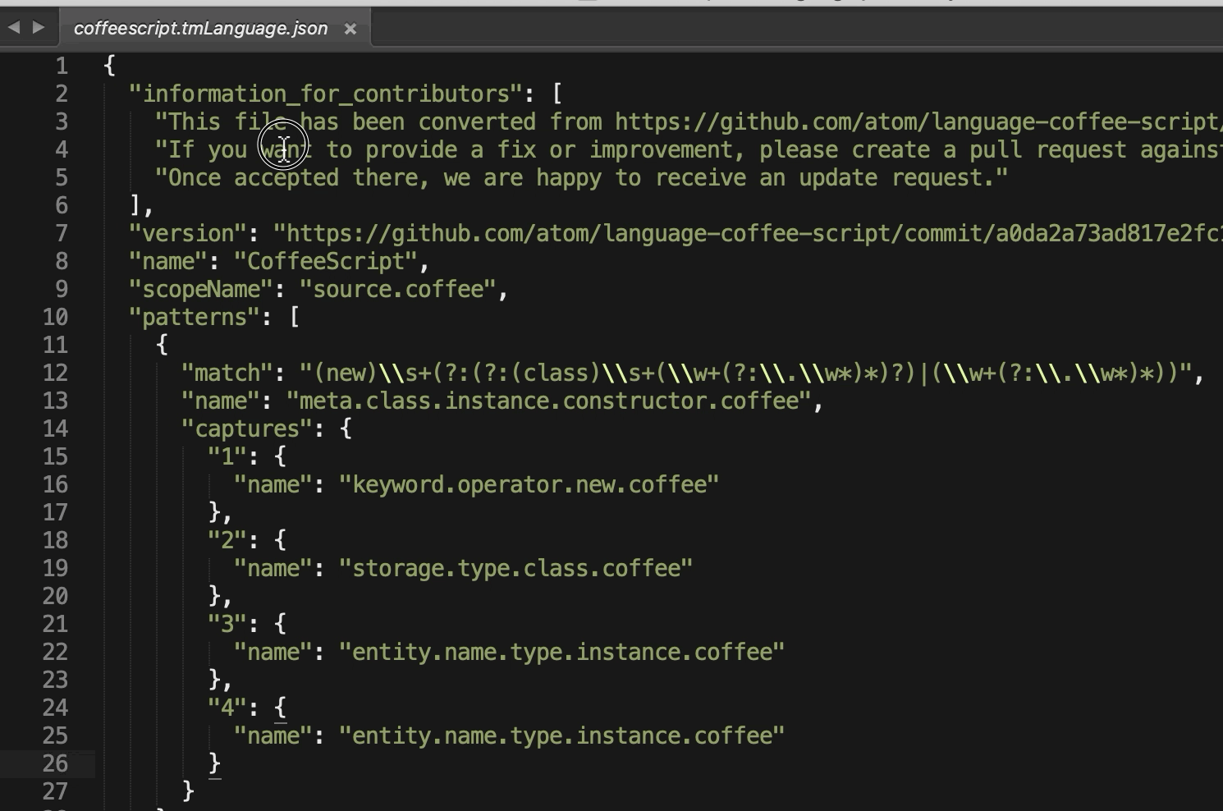Click "storage.type.class.coffee" string
This screenshot has width=1223, height=811.
[x=516, y=568]
